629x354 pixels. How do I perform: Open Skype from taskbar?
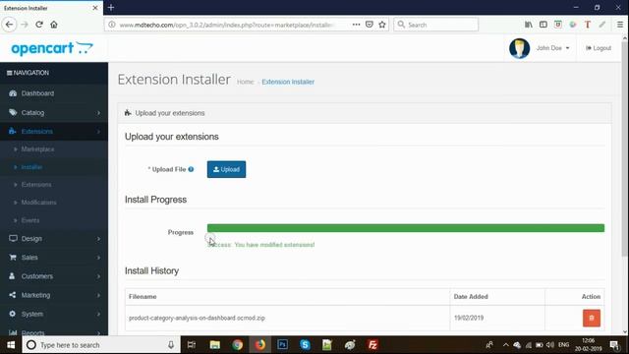[x=305, y=345]
